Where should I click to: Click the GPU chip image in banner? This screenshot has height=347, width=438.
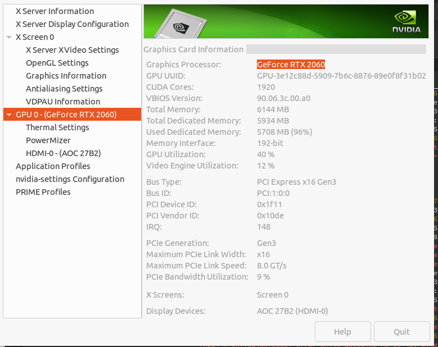[180, 24]
